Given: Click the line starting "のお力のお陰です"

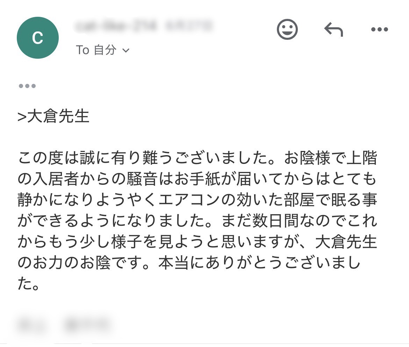Looking at the screenshot, I should point(189,262).
